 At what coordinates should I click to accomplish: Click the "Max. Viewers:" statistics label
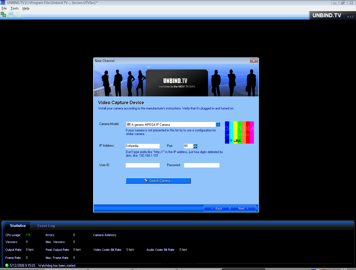[x=55, y=242]
